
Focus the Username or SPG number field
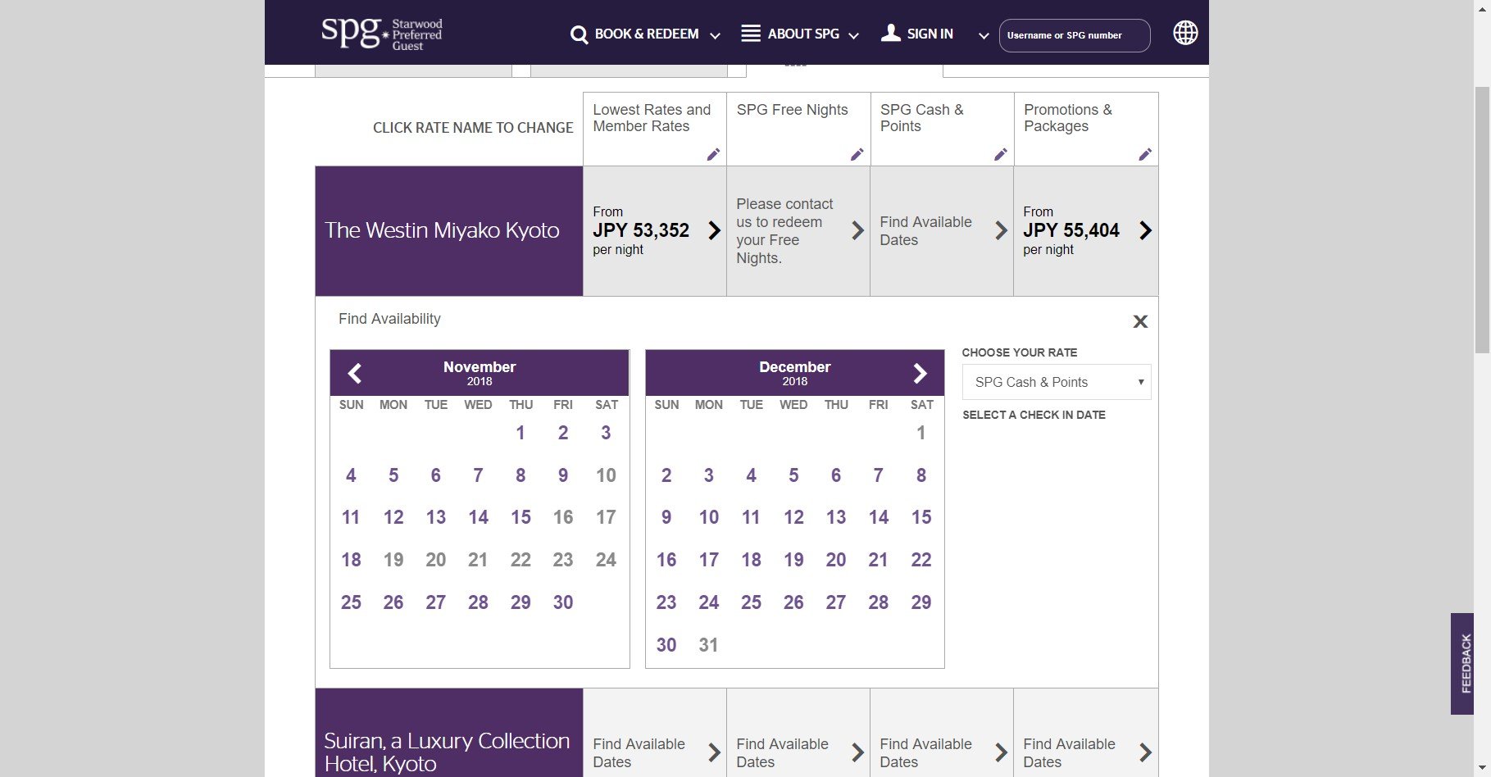point(1075,35)
